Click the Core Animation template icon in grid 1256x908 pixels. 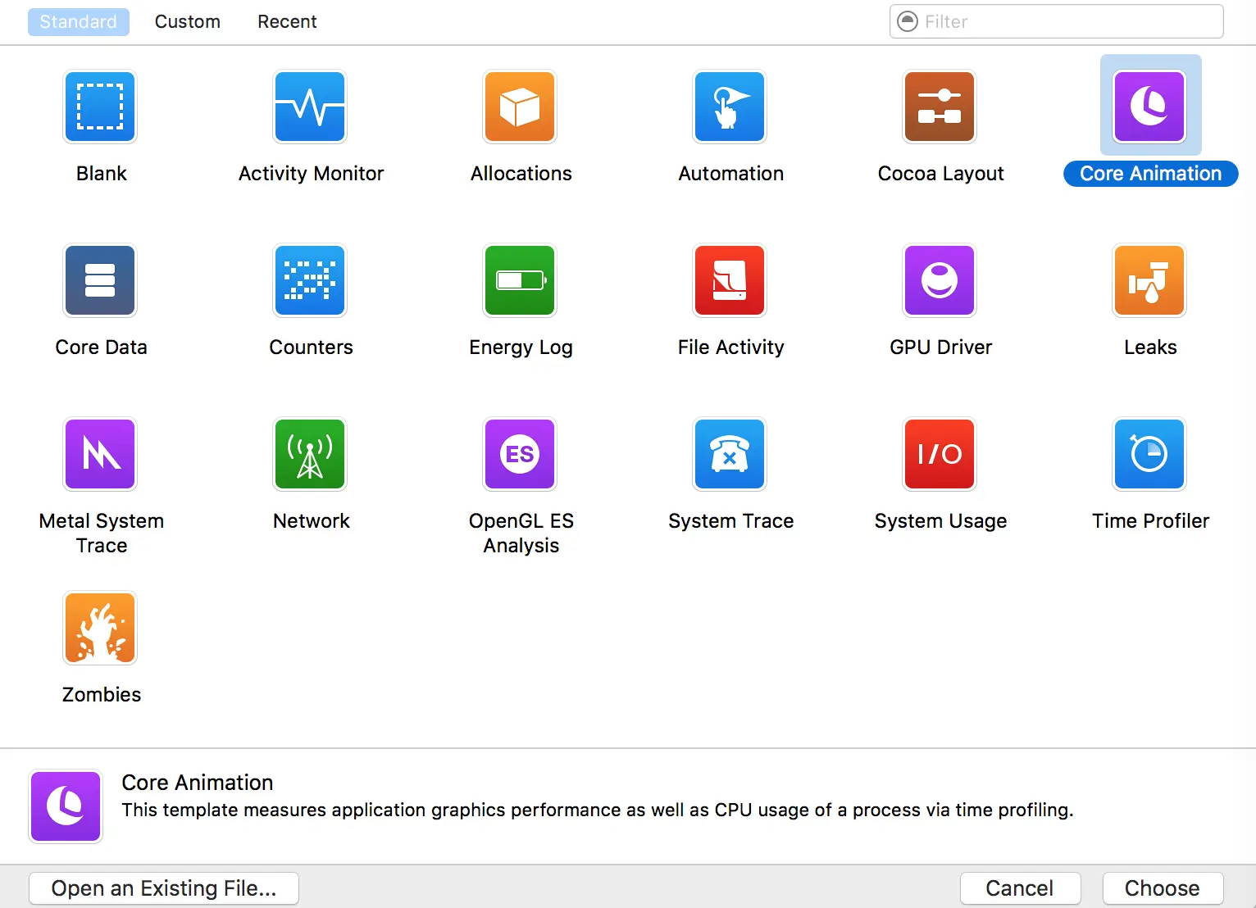(1149, 107)
